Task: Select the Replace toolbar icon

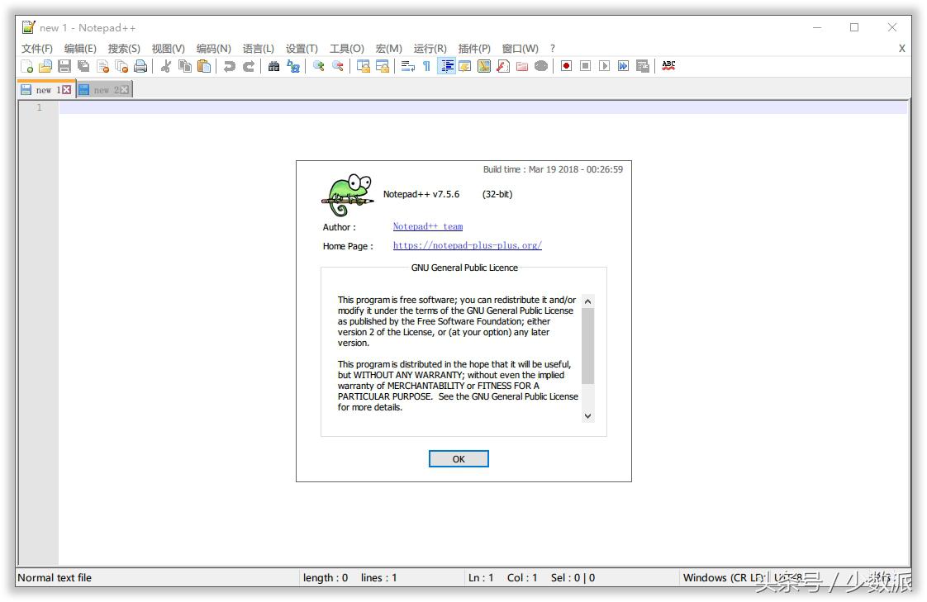Action: pyautogui.click(x=293, y=65)
